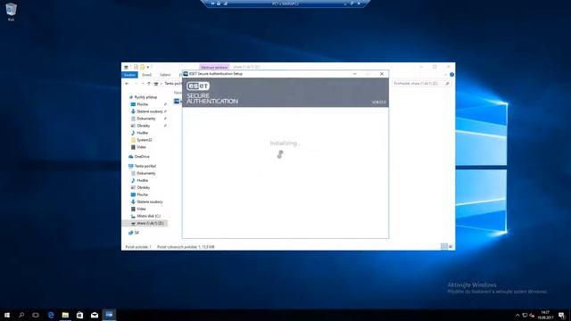This screenshot has height=321, width=571.
Task: Expand the Explorer ribbon with the chevron
Action: tap(445, 75)
